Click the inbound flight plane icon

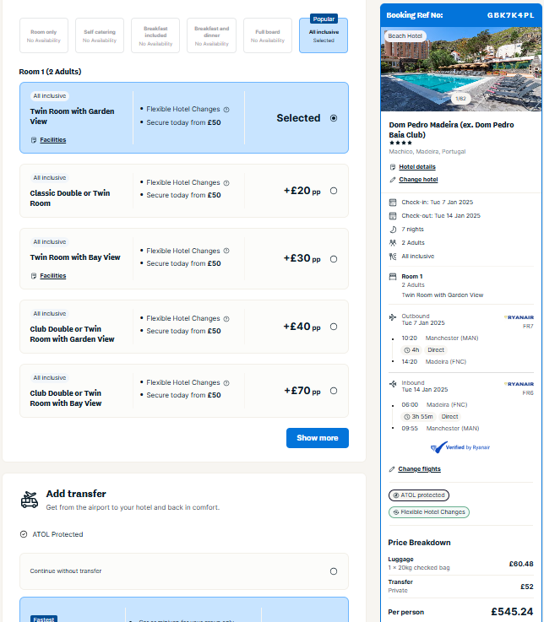pyautogui.click(x=393, y=384)
